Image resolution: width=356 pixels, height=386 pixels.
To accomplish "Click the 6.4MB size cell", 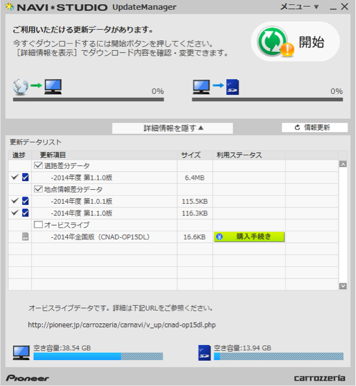I will pyautogui.click(x=194, y=178).
